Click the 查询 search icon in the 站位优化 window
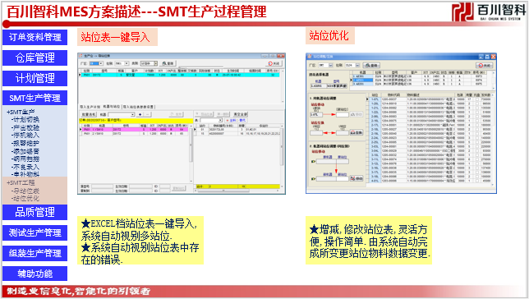The image size is (529, 299). click(371, 65)
